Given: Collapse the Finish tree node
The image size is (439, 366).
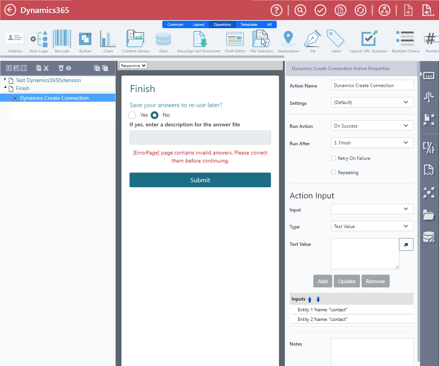Looking at the screenshot, I should pos(5,87).
